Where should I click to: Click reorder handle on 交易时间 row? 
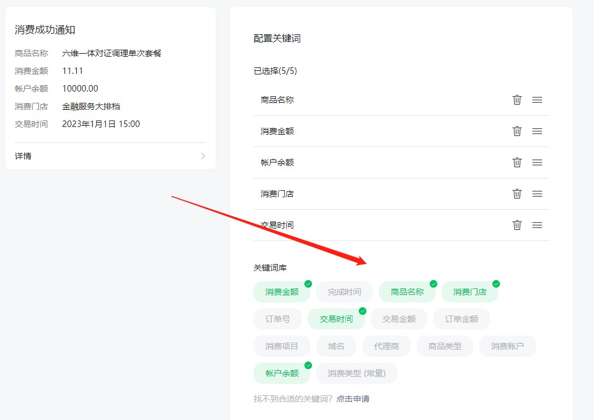537,225
